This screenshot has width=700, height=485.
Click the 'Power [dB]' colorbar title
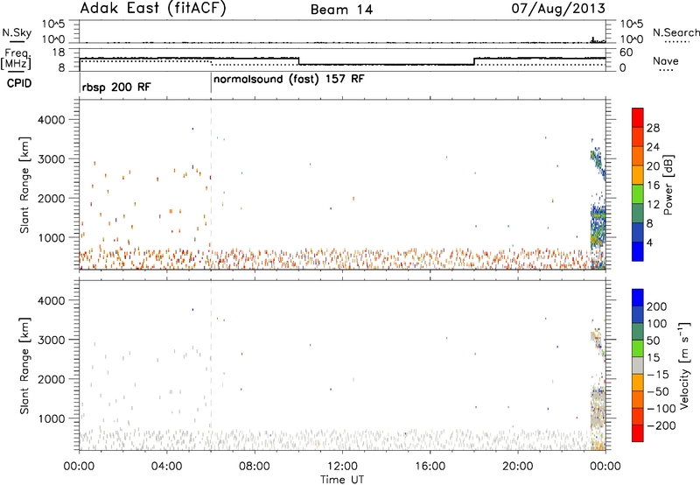[x=668, y=185]
